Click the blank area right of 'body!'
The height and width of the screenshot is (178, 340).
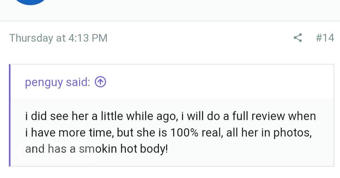(249, 149)
